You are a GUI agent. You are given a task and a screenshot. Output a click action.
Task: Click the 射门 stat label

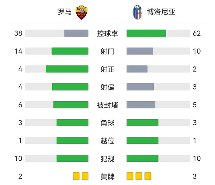coord(107,51)
